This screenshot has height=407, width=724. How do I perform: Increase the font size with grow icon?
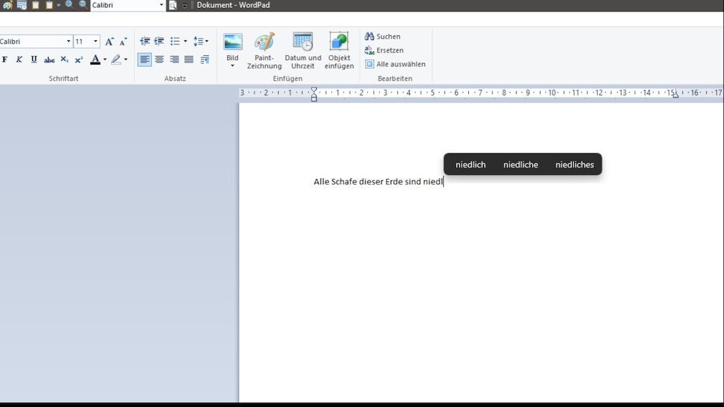[109, 42]
